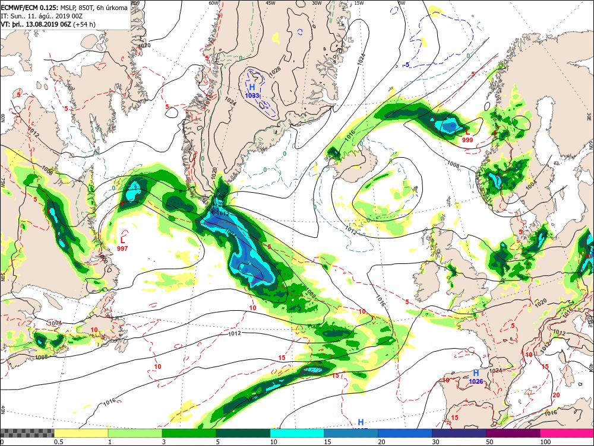Click the '1028' isobar label over Greenland
594x446 pixels.
[275, 71]
